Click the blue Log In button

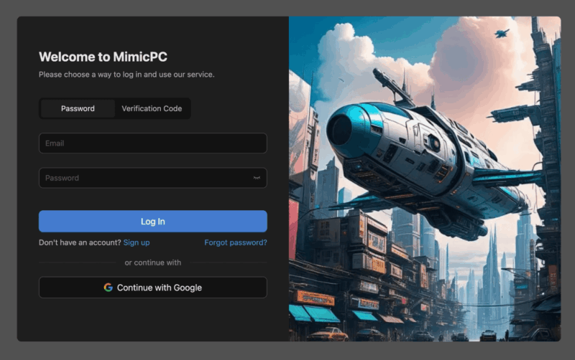tap(153, 222)
